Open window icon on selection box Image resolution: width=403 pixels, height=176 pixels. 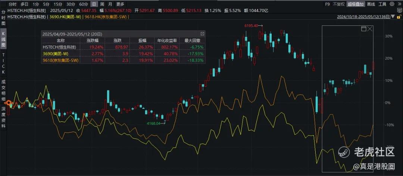(x=364, y=28)
